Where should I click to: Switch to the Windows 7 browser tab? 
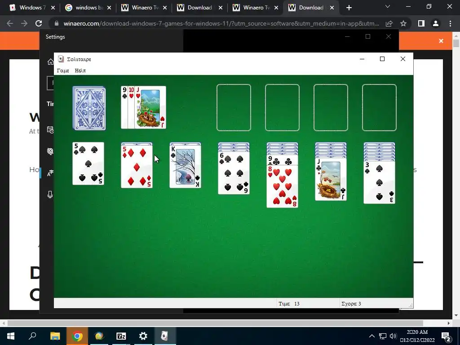32,8
